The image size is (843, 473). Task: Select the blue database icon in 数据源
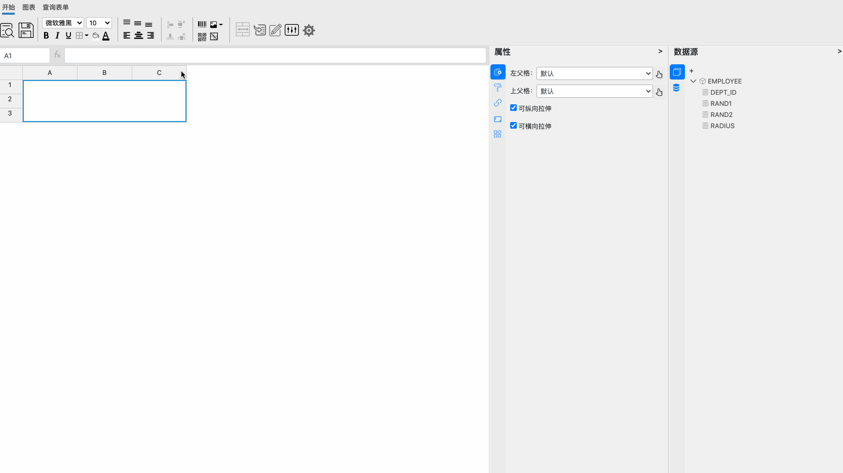676,88
